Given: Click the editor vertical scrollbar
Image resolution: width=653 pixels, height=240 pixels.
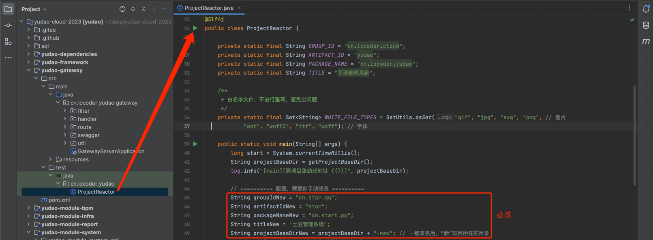Looking at the screenshot, I should click(634, 134).
